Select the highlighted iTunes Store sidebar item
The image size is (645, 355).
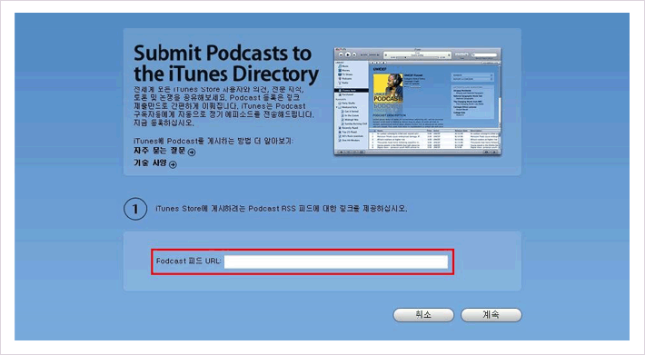click(x=352, y=91)
